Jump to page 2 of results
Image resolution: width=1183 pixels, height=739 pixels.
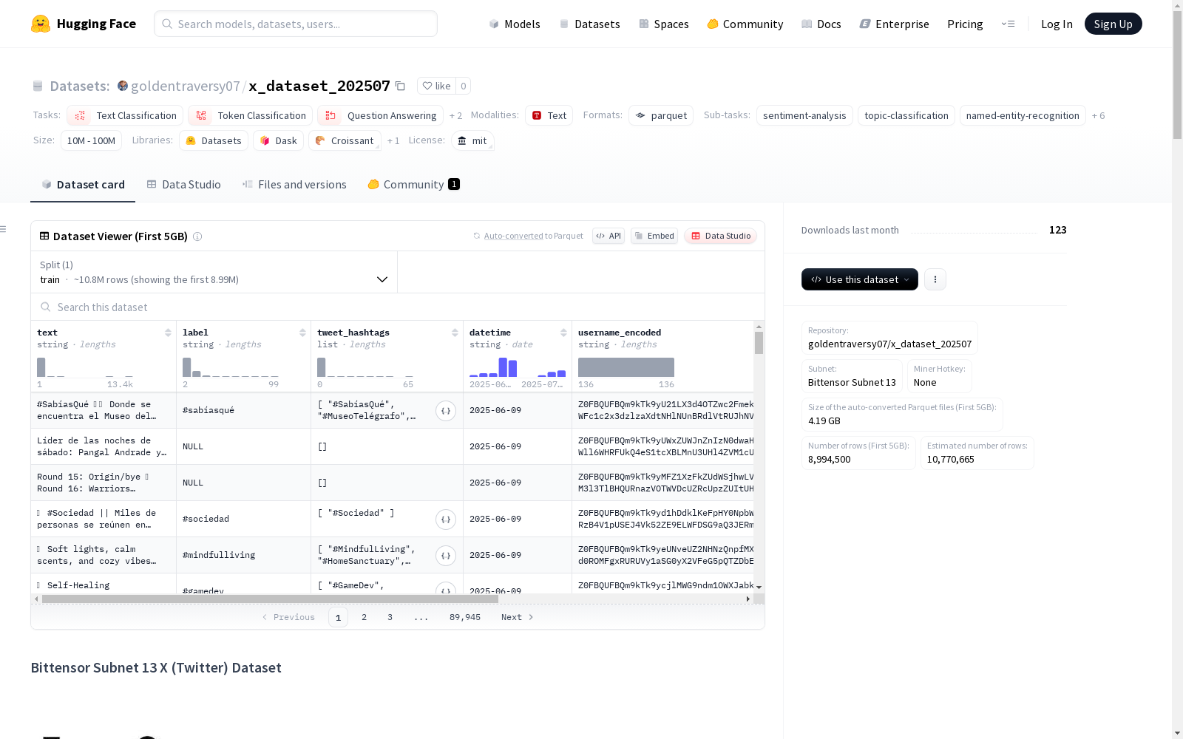364,617
